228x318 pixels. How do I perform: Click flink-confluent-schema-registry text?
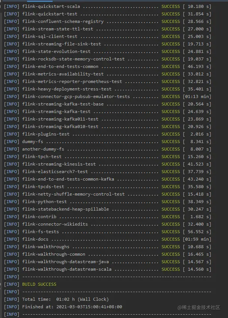[x=63, y=21]
